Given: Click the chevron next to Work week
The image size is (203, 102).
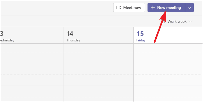Looking at the screenshot, I should 190,21.
